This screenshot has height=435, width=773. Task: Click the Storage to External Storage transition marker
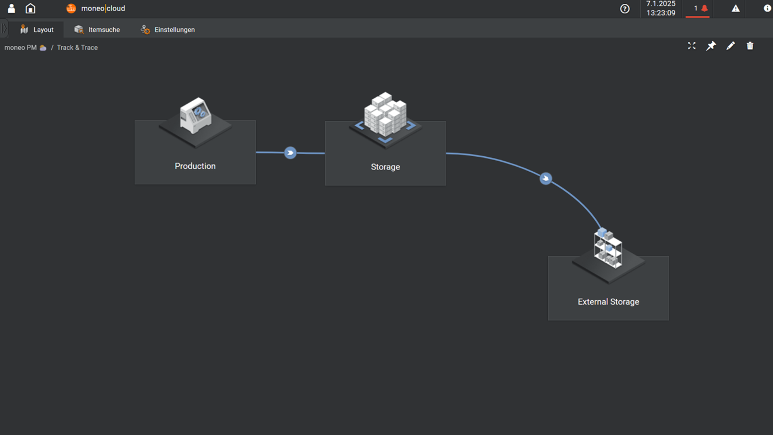(x=546, y=179)
